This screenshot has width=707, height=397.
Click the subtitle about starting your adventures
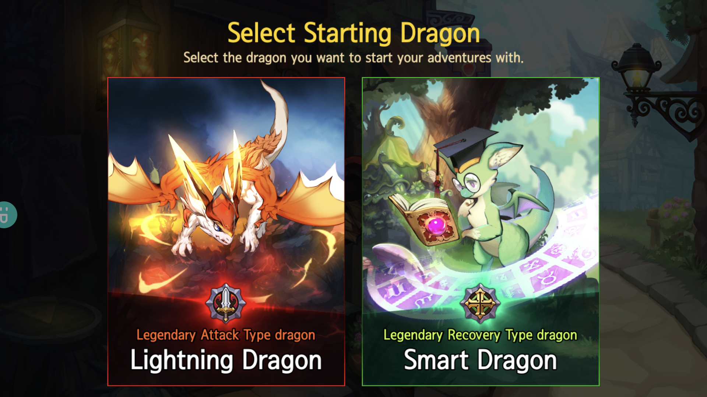tap(353, 58)
